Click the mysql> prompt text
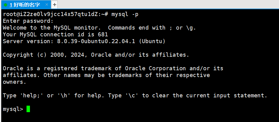This screenshot has height=122, width=279. (13, 109)
